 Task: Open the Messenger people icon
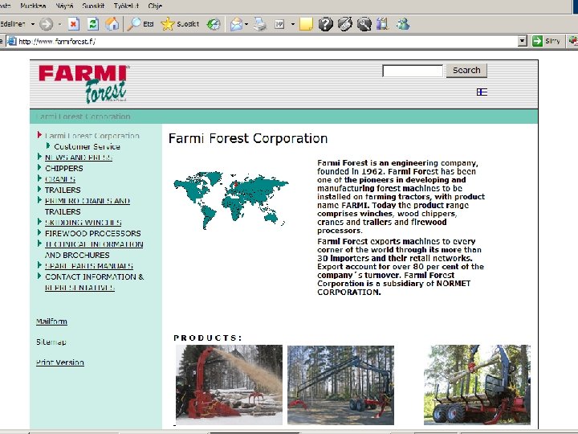[403, 24]
